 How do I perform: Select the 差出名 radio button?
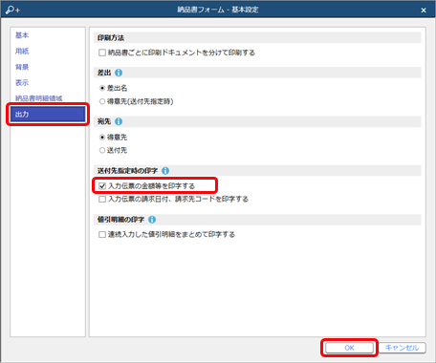(102, 88)
